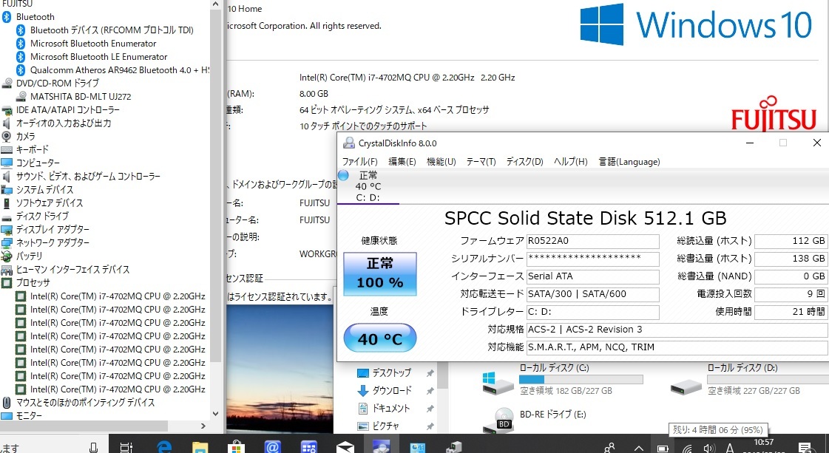Open テーマ(T) menu in CrystalDiskInfo
This screenshot has width=829, height=453.
[x=481, y=162]
